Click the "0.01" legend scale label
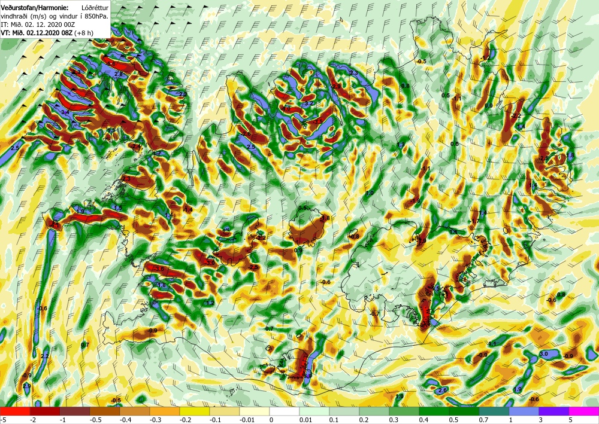 tap(305, 420)
